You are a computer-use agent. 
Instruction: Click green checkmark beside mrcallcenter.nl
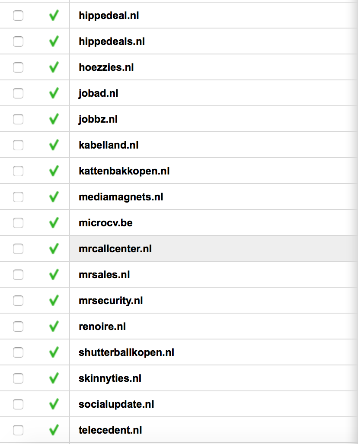[54, 249]
